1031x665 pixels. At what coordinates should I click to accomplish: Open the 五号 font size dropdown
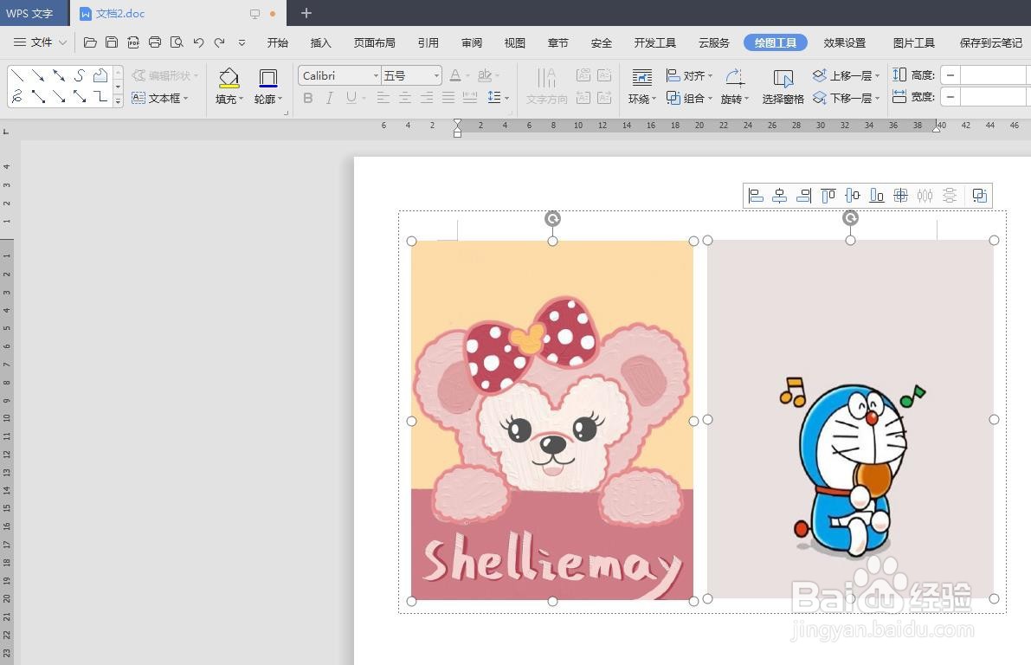pyautogui.click(x=436, y=75)
